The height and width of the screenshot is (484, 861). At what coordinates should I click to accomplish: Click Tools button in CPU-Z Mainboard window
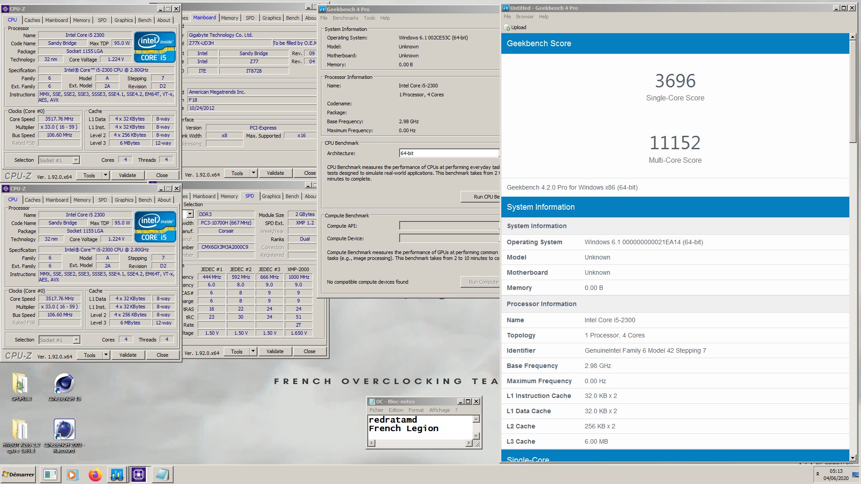237,173
